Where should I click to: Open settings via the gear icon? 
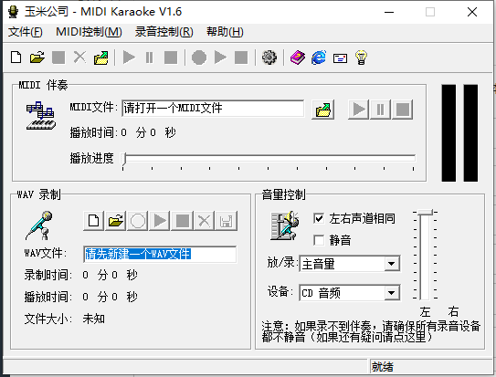coord(269,58)
